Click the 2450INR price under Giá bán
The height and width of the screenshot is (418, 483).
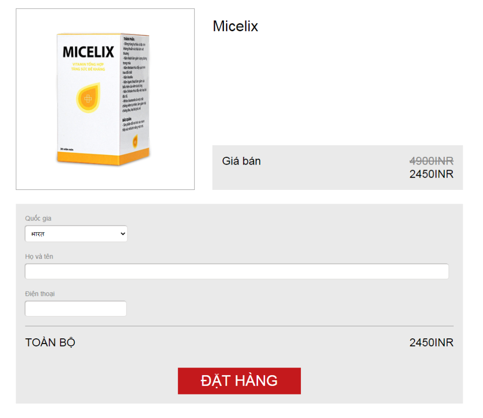(431, 174)
